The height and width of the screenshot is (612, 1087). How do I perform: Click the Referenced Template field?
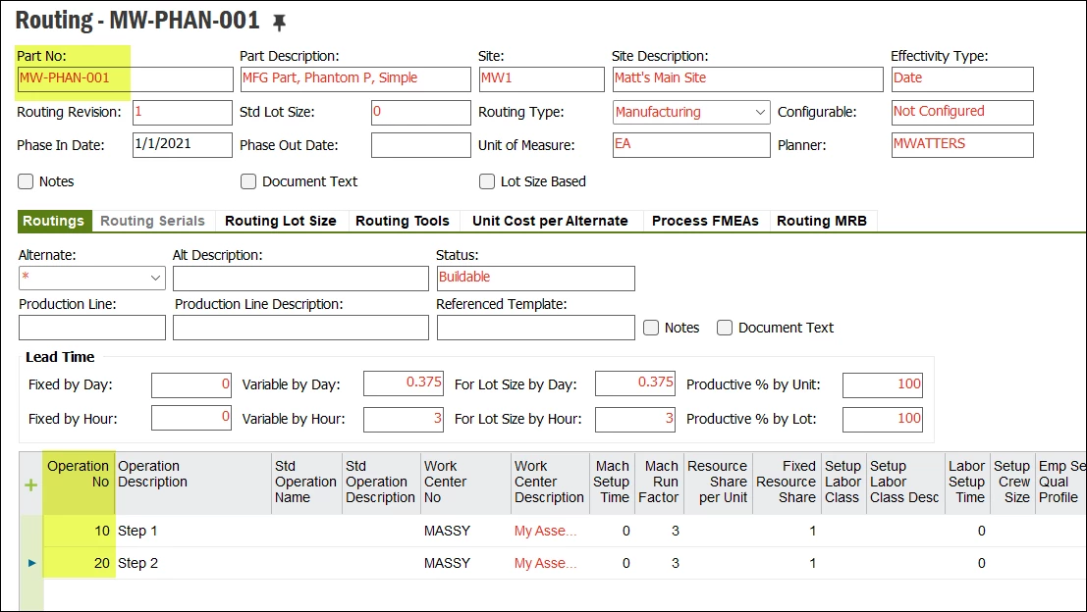click(x=535, y=328)
